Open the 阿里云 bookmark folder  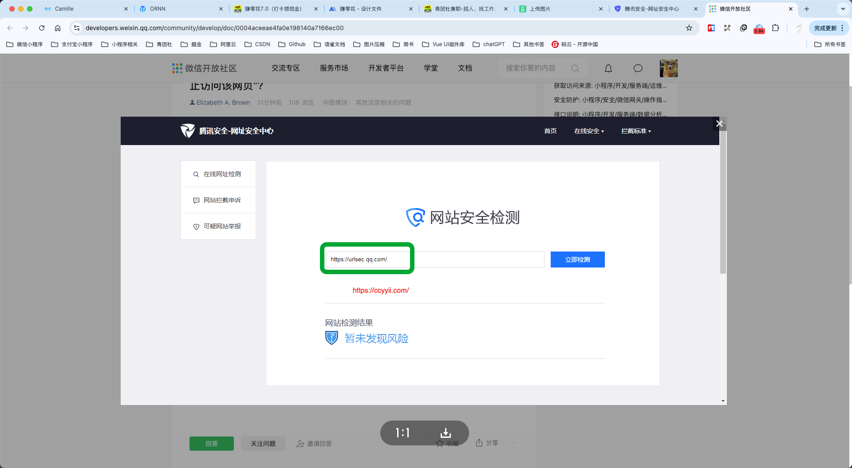pyautogui.click(x=223, y=44)
